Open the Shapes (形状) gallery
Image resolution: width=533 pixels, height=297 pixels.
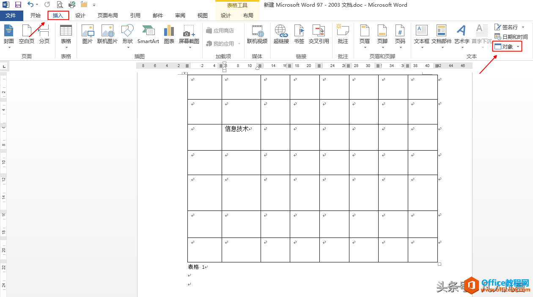[127, 37]
